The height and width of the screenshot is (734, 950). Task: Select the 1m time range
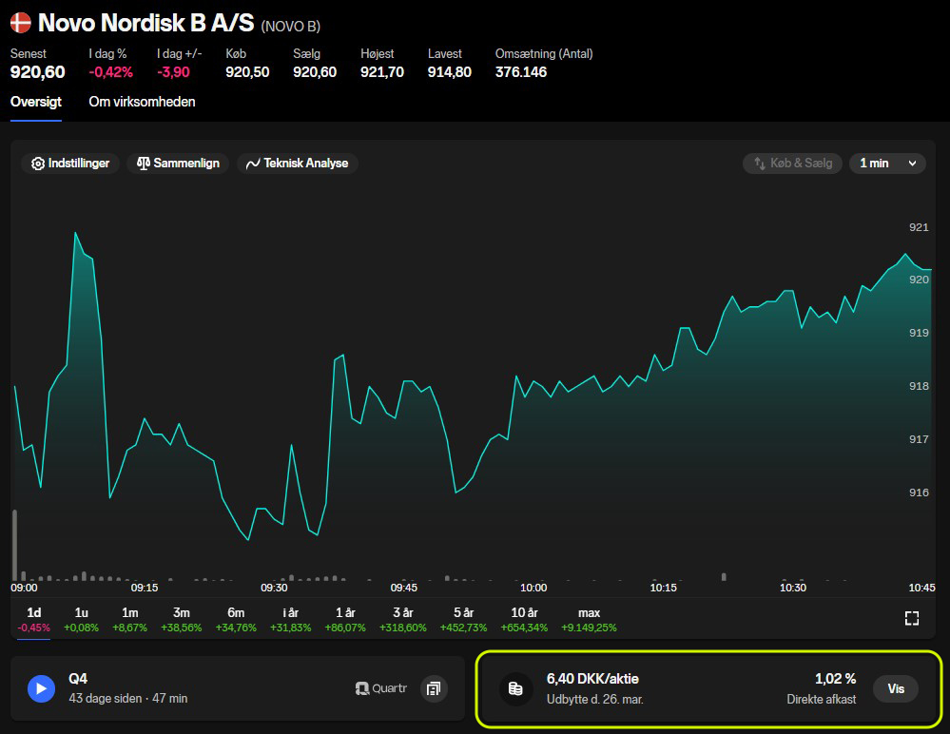point(129,619)
